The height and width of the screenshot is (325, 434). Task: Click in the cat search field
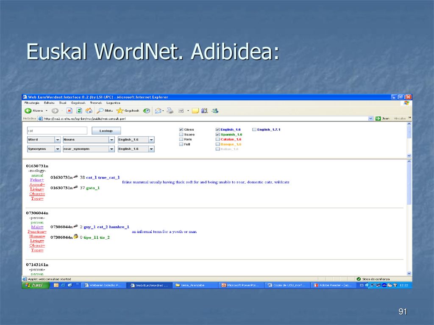57,131
